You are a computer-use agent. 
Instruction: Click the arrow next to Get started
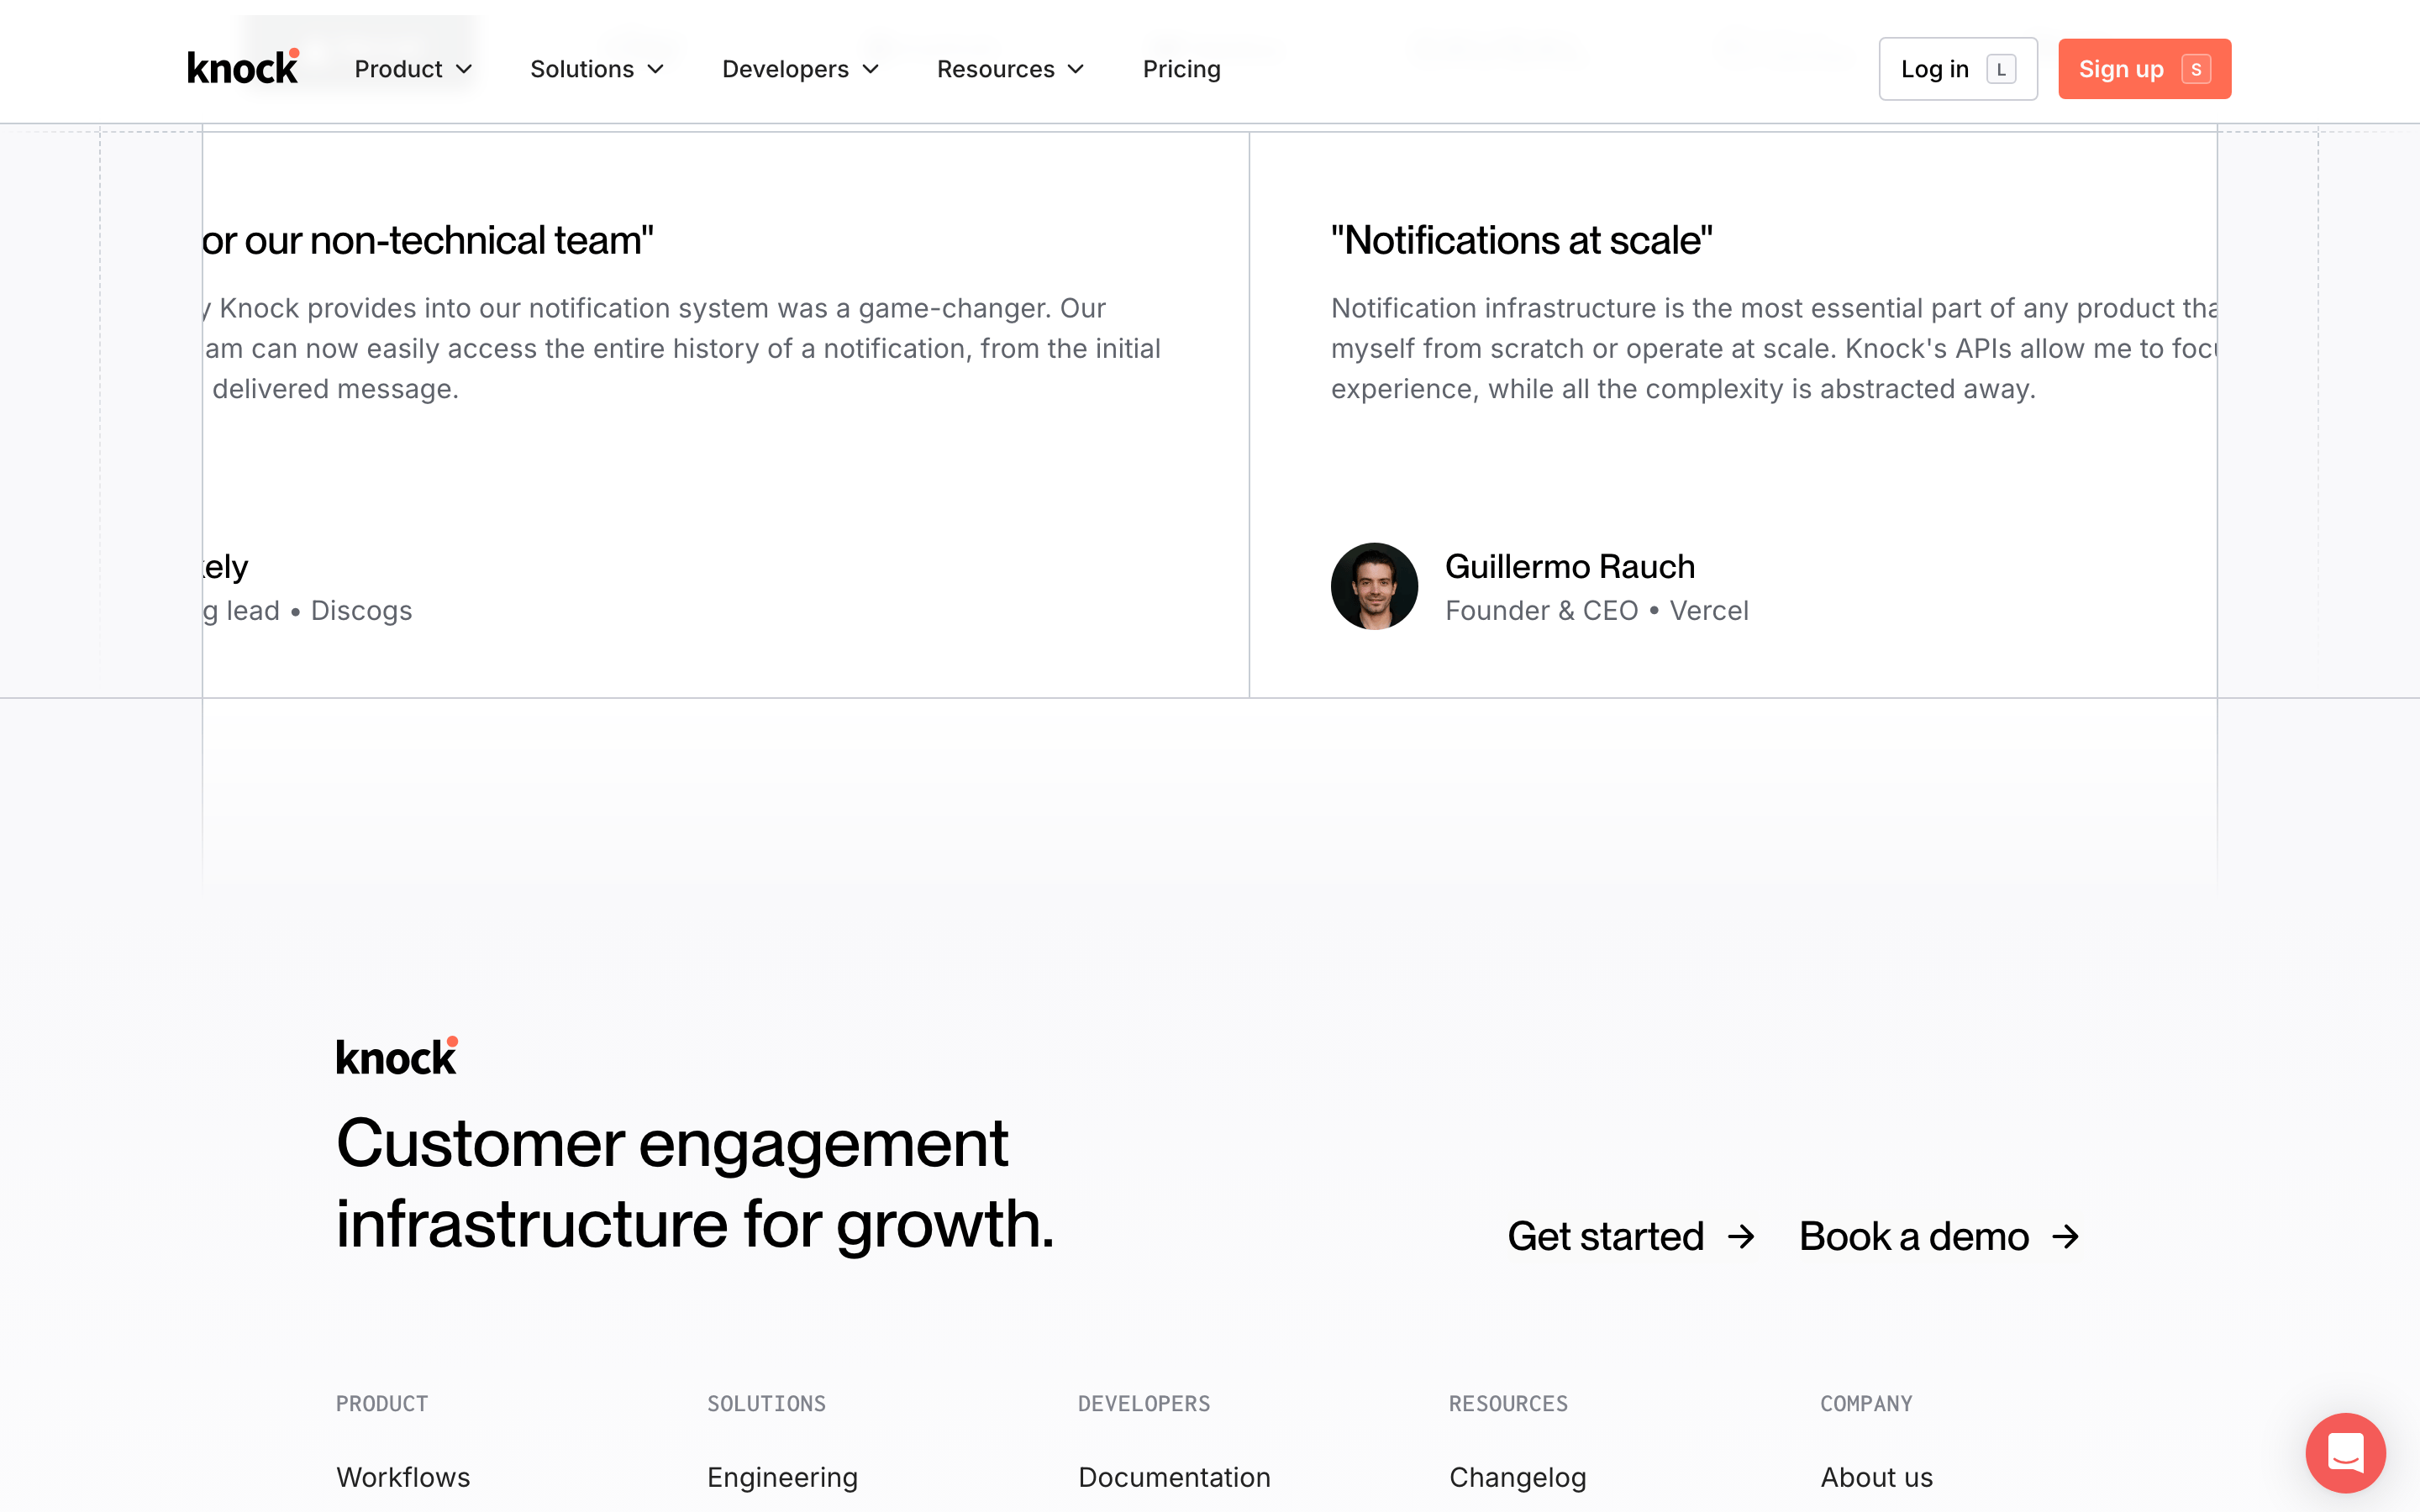pos(1741,1237)
